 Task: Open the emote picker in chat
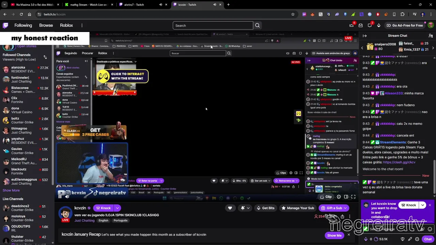pyautogui.click(x=431, y=229)
